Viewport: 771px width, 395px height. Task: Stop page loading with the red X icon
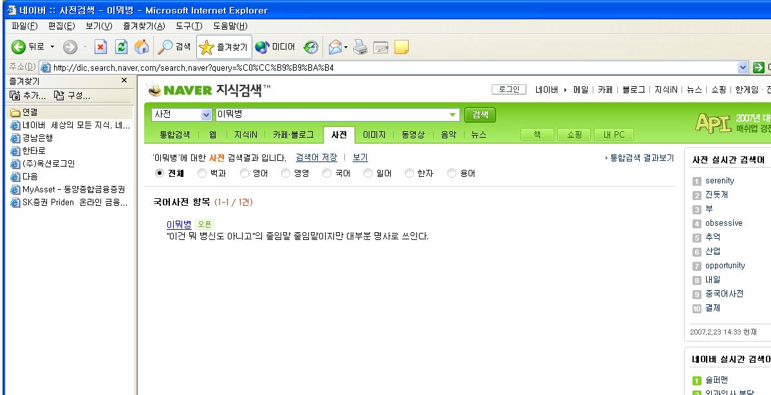point(101,47)
